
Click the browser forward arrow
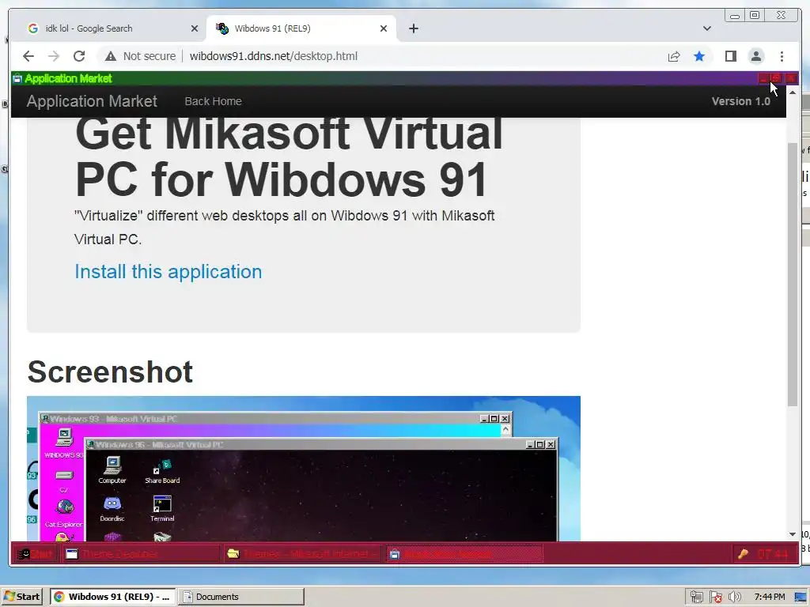click(x=54, y=56)
